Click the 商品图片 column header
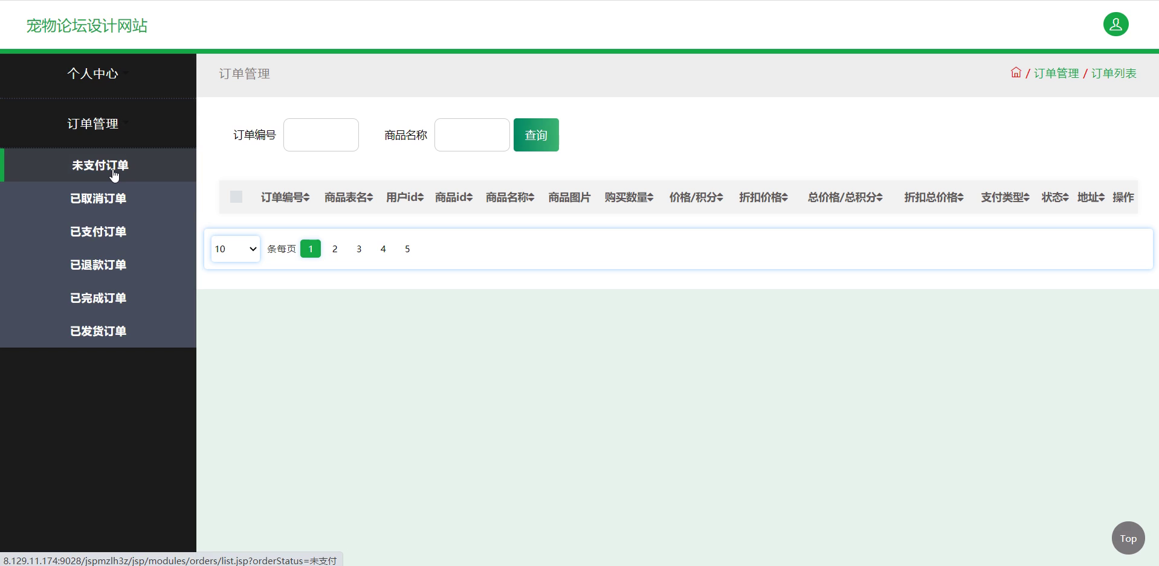The height and width of the screenshot is (566, 1159). point(569,197)
